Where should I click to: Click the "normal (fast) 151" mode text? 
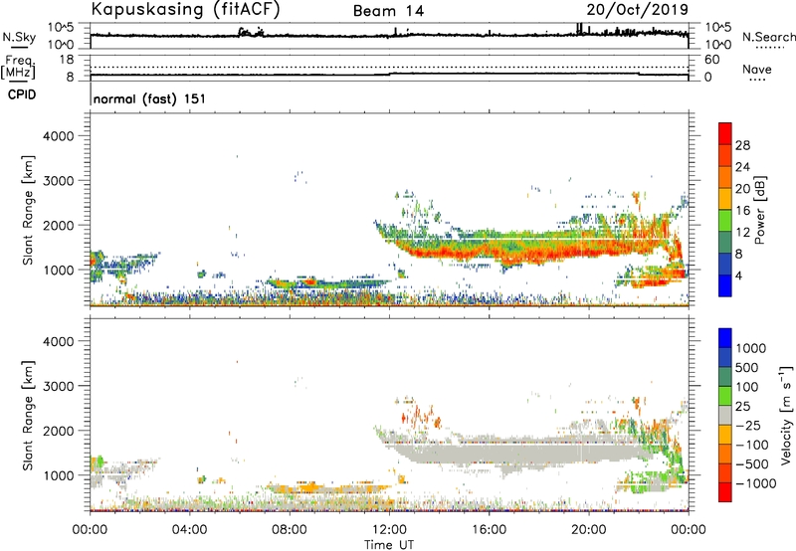coord(150,98)
